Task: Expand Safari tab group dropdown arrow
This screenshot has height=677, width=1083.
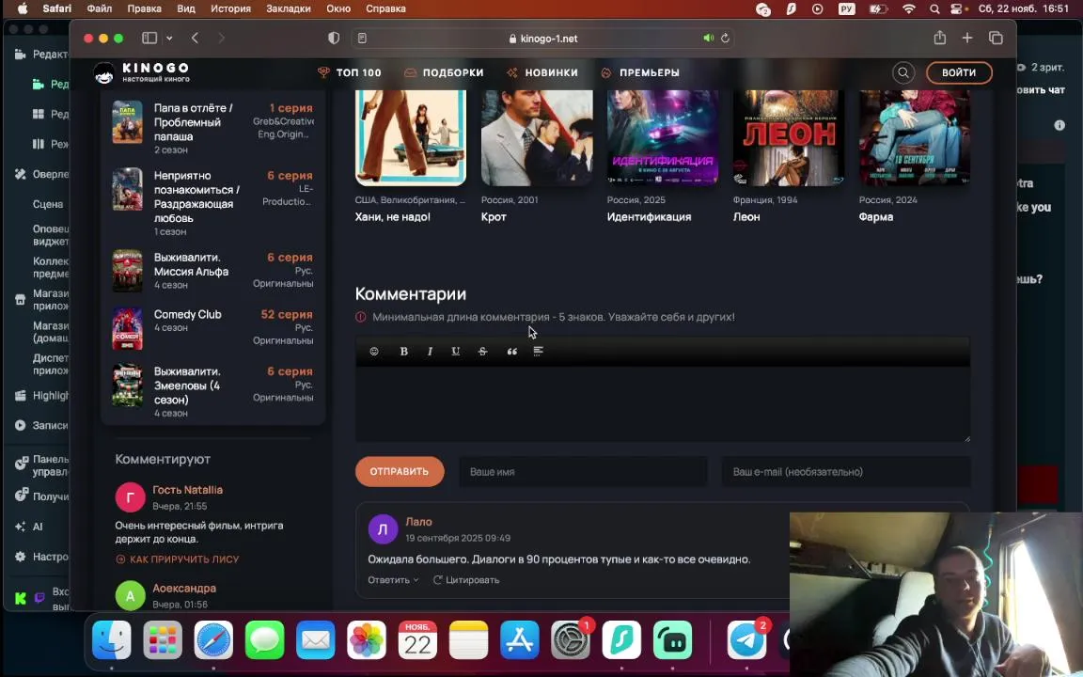Action: 169,38
